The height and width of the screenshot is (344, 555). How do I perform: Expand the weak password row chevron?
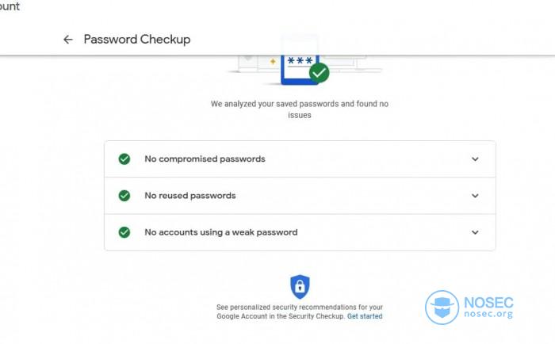pyautogui.click(x=475, y=232)
